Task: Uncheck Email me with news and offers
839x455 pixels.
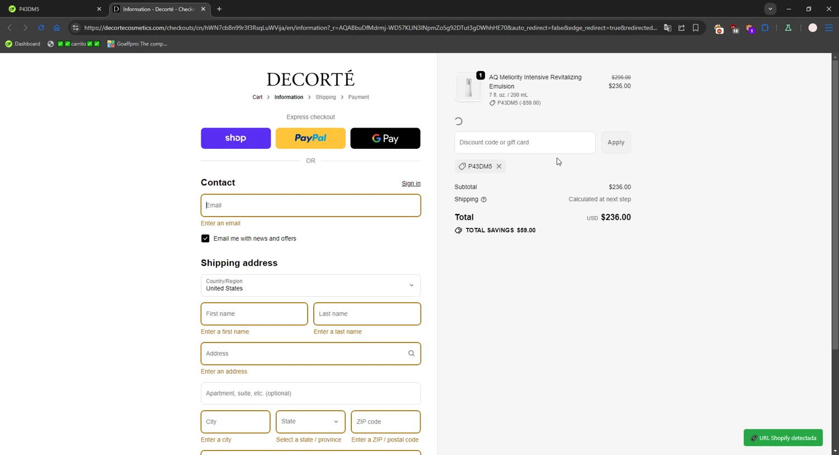Action: click(x=205, y=238)
